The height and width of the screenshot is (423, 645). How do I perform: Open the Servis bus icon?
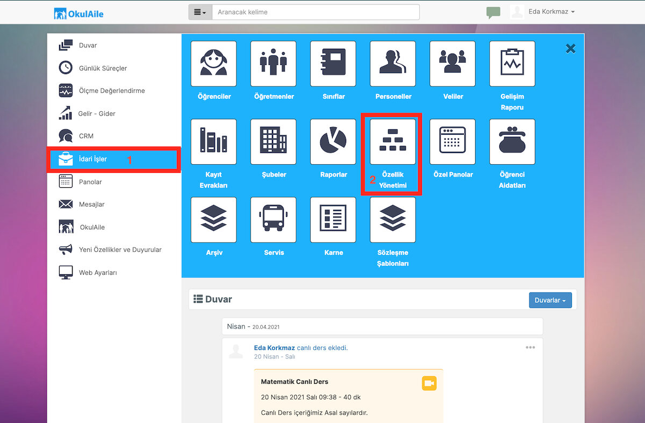(273, 220)
